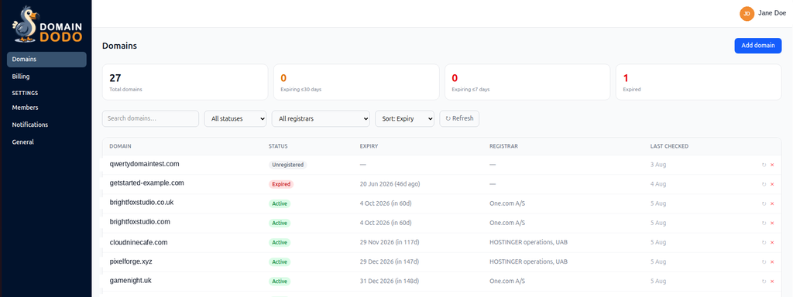Click domain name brightfoxstudio.co.uk
The height and width of the screenshot is (297, 793).
(x=142, y=202)
